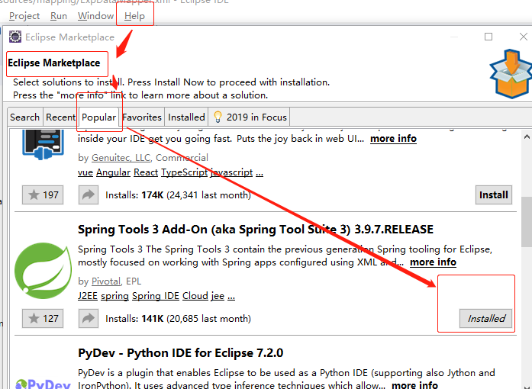This screenshot has height=389, width=532.
Task: Click the Cloud tag
Action: point(195,296)
